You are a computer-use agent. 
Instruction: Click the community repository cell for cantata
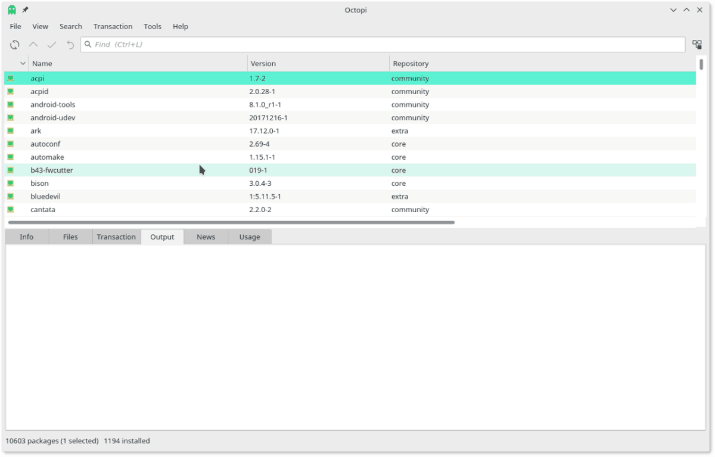click(410, 210)
